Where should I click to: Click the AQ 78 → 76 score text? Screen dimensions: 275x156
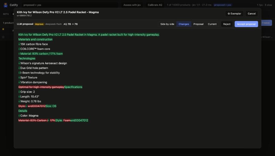pyautogui.click(x=70, y=24)
